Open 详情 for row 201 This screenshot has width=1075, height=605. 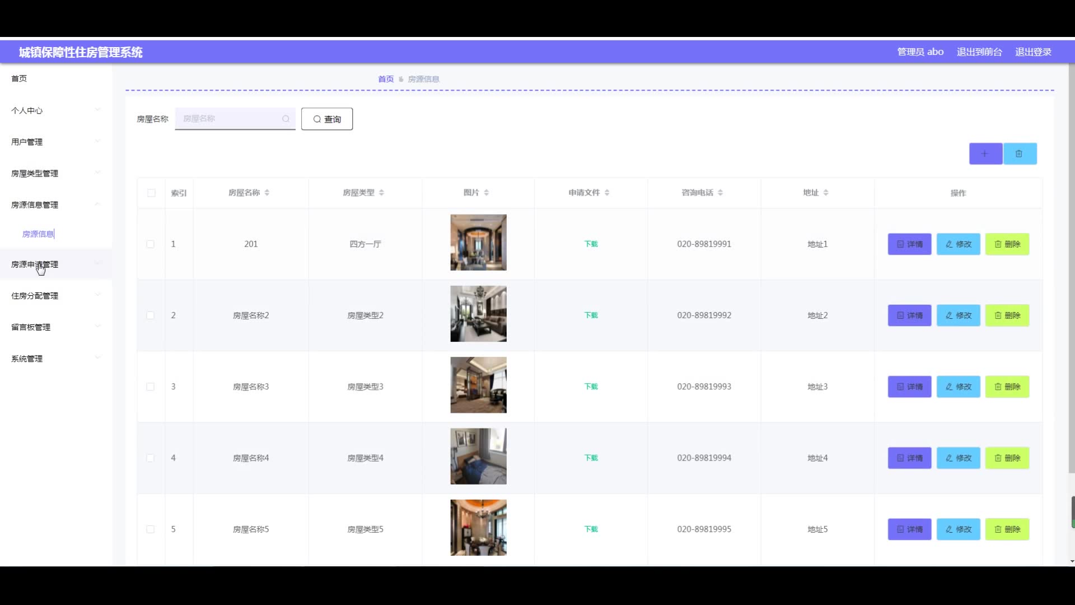point(909,244)
